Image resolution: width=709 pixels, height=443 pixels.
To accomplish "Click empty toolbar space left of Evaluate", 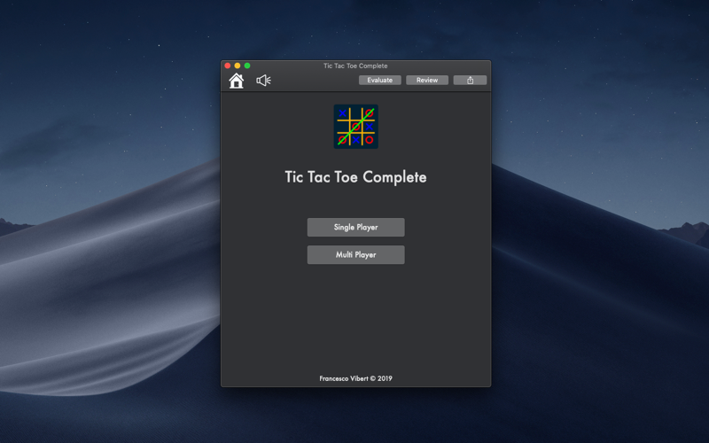I will [315, 81].
